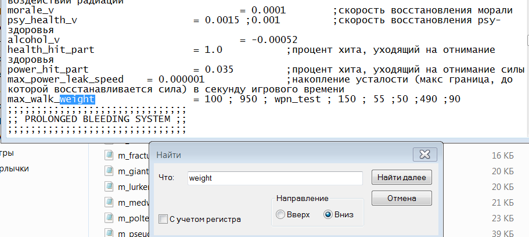The height and width of the screenshot is (237, 529).
Task: Click the 'health_hit_part' value 1.0
Action: point(214,50)
